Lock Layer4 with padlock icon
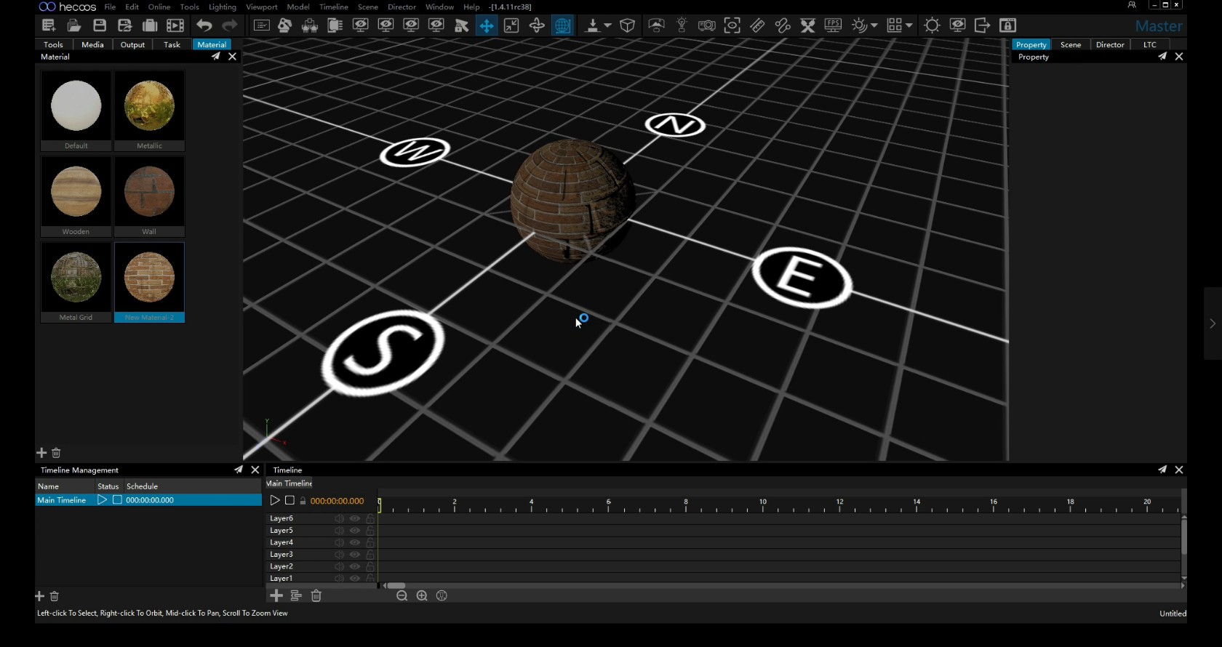Image resolution: width=1222 pixels, height=647 pixels. click(370, 542)
